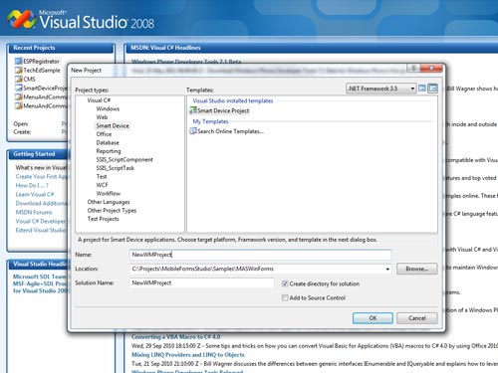Image resolution: width=498 pixels, height=373 pixels.
Task: Click the Smart Device Project template icon
Action: click(193, 110)
